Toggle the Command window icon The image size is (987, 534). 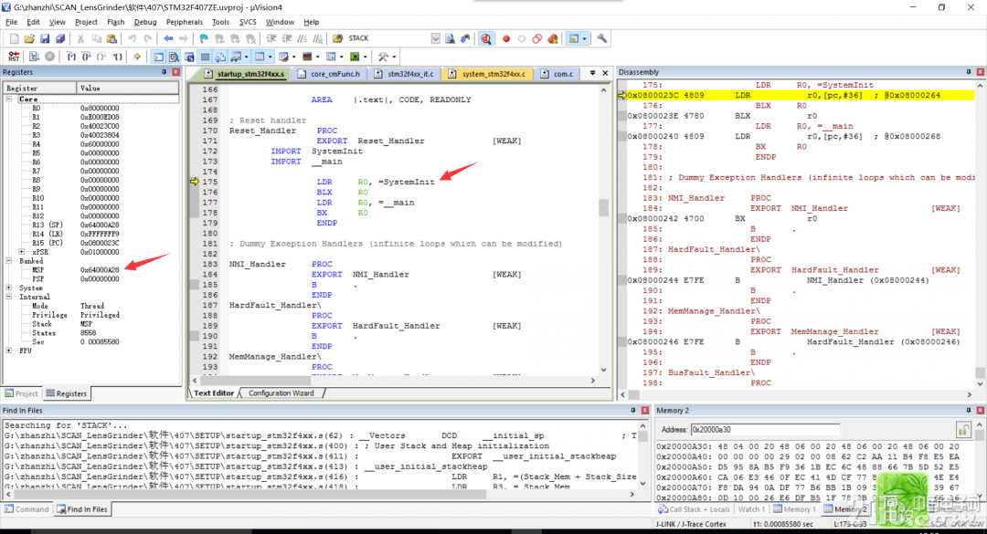click(159, 57)
